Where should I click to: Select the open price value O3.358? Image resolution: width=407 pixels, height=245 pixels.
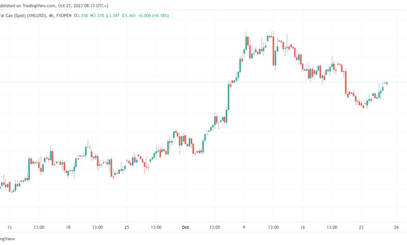81,16
